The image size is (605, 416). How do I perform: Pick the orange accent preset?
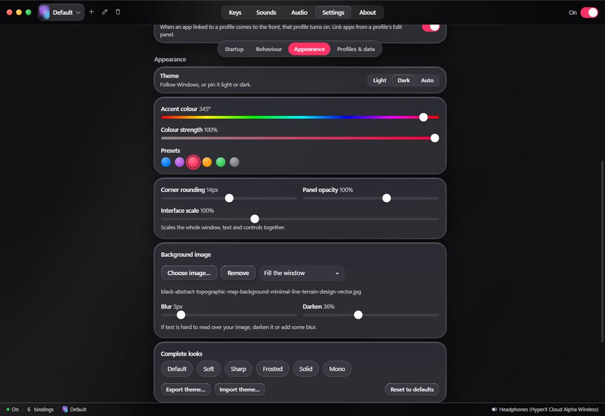click(207, 162)
